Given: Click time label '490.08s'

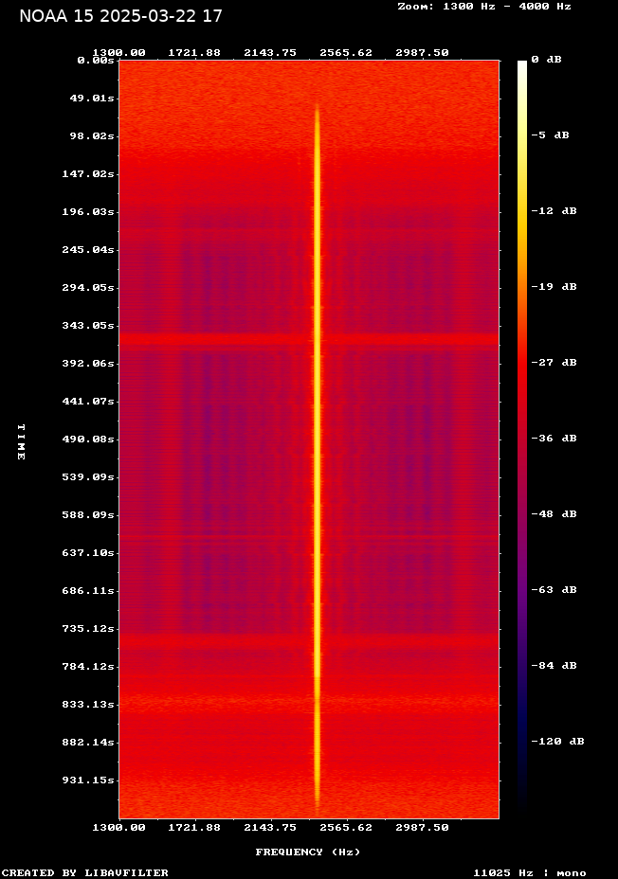Looking at the screenshot, I should [88, 439].
